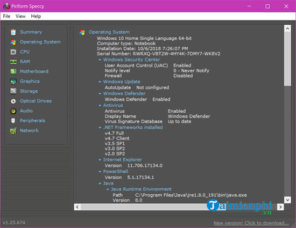This screenshot has width=296, height=228.
Task: Click the Windows flag icon beside Operating System heading
Action: point(82,32)
